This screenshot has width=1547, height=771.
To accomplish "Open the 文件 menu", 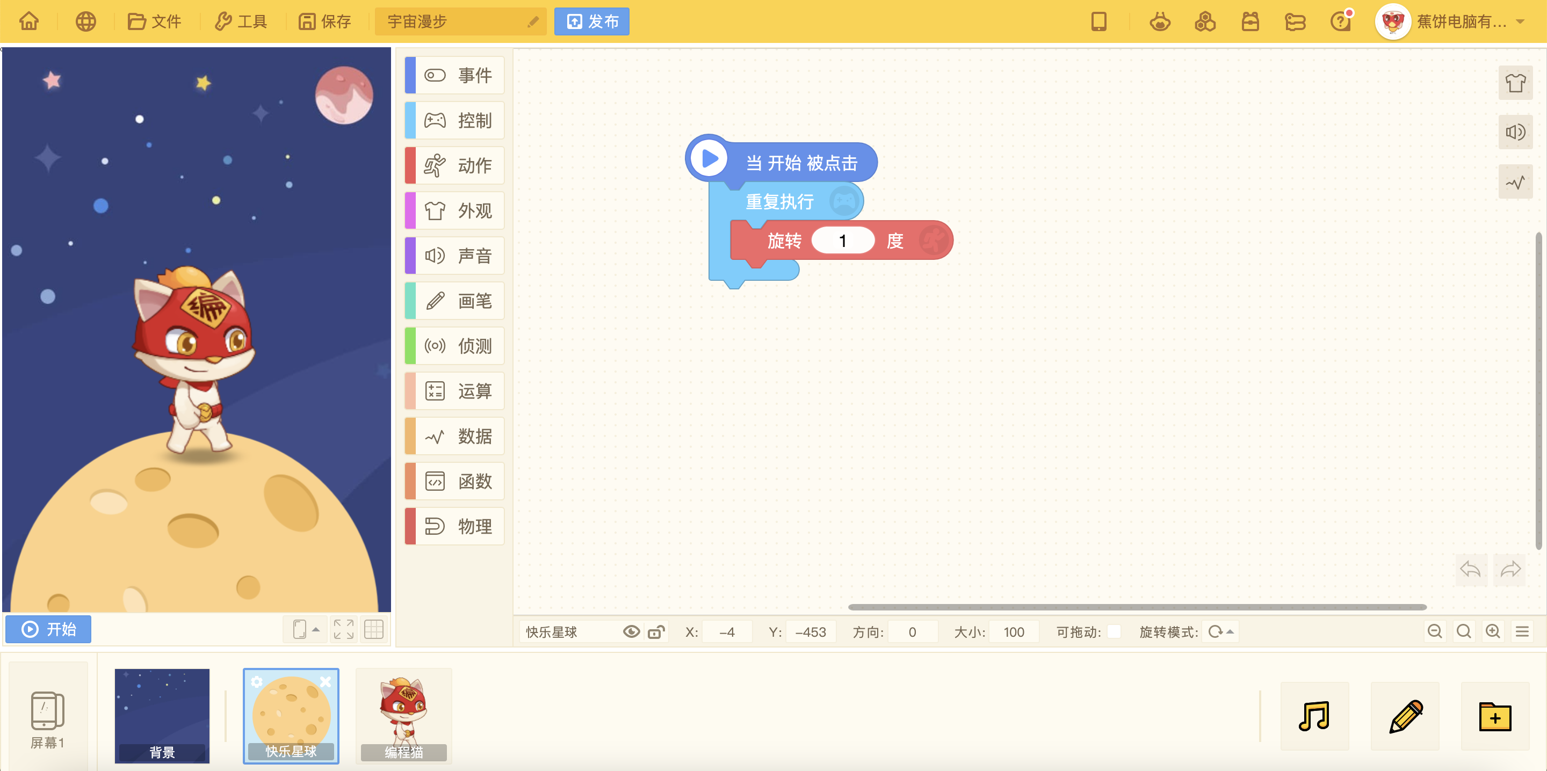I will point(154,21).
